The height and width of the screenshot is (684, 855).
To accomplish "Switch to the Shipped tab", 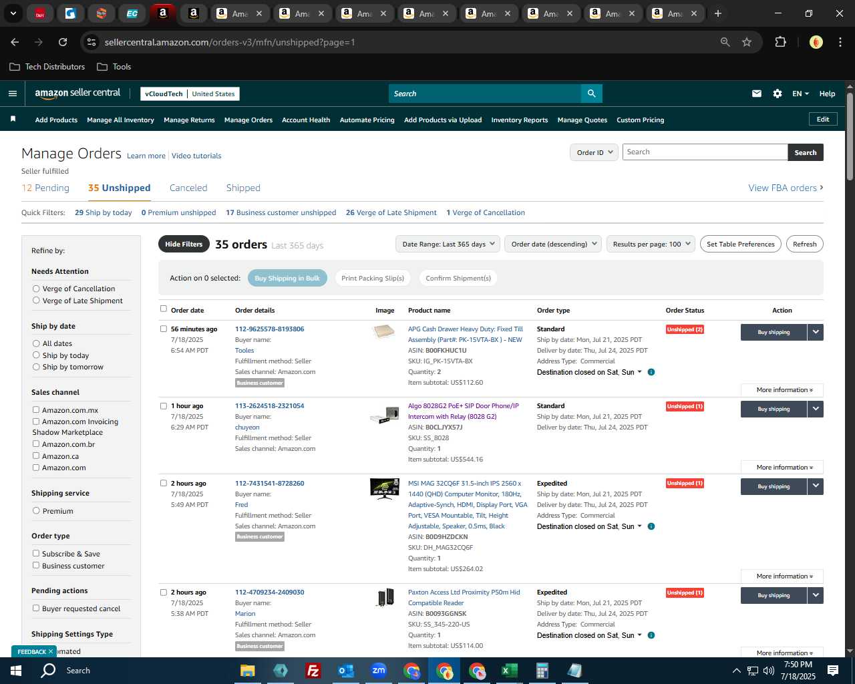I will (243, 188).
